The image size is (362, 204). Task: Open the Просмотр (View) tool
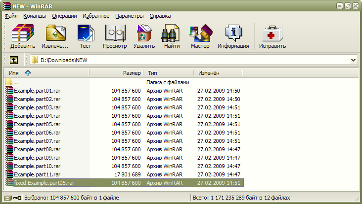115,36
